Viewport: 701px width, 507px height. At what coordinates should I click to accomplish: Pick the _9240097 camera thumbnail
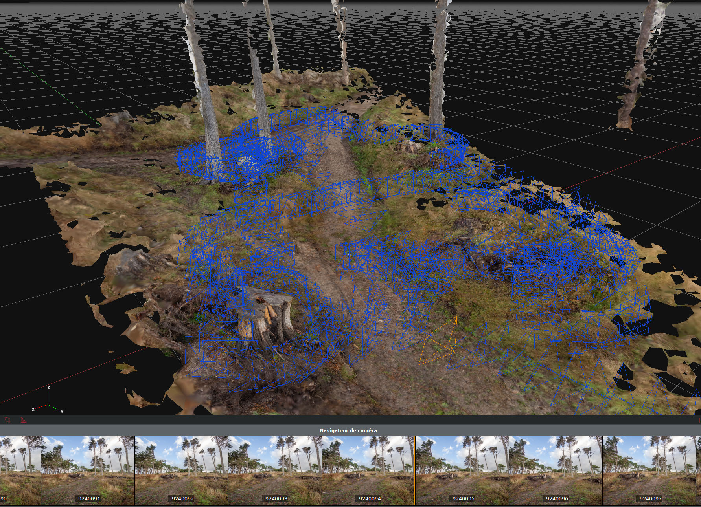pyautogui.click(x=649, y=470)
